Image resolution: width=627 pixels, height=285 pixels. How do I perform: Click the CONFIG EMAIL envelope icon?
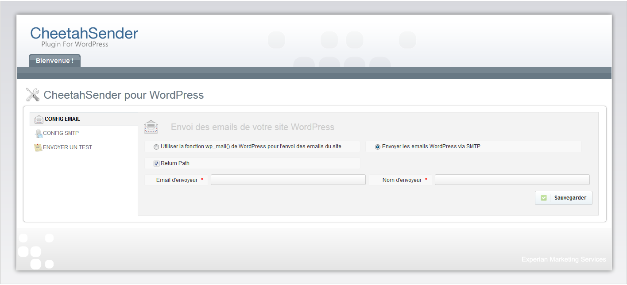(x=39, y=119)
